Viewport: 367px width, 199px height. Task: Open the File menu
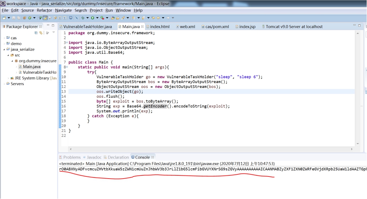(5, 10)
